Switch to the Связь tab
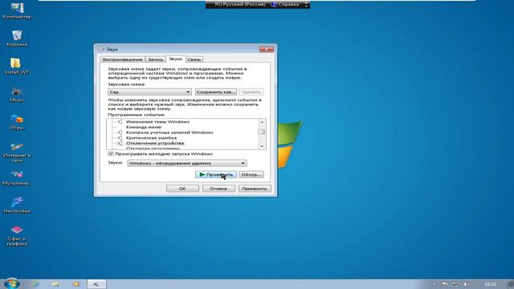 coord(194,59)
